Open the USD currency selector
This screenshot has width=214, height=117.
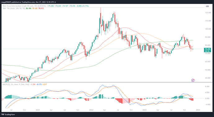pos(207,6)
